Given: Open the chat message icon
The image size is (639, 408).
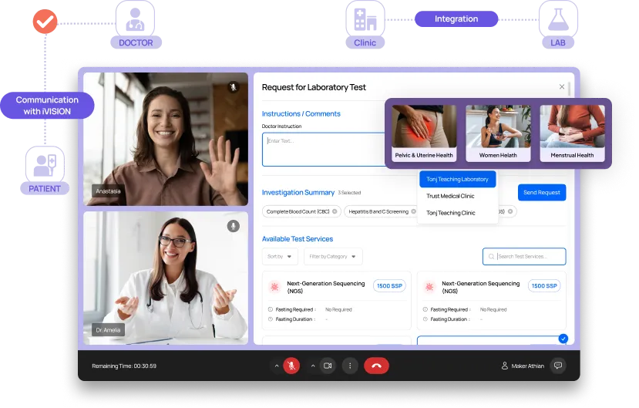Looking at the screenshot, I should (558, 366).
